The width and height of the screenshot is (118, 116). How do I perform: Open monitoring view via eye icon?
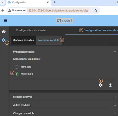(4, 32)
